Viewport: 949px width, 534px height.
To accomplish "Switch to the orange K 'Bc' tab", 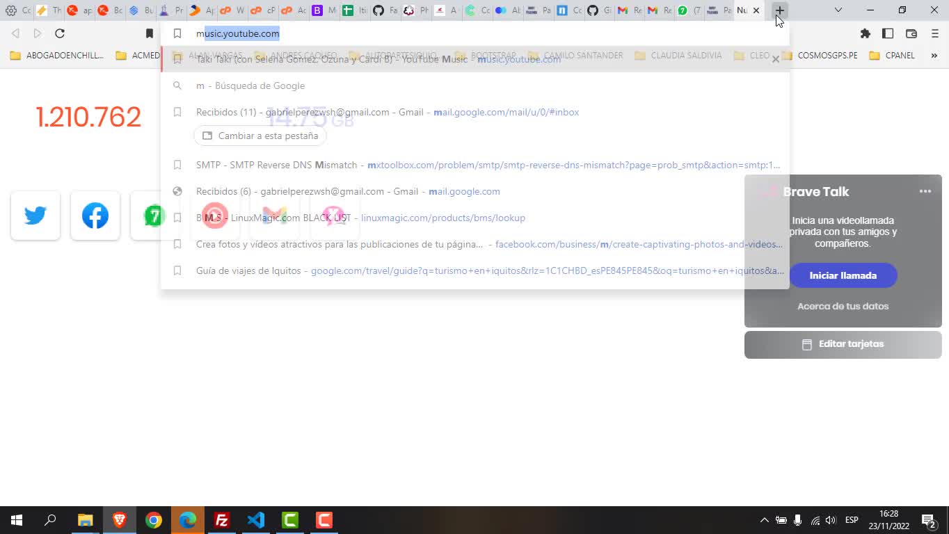I will (x=110, y=10).
